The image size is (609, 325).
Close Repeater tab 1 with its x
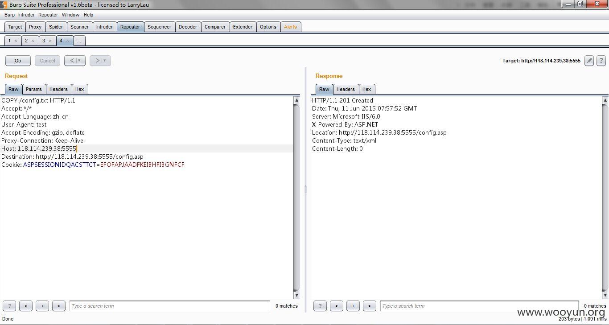16,41
